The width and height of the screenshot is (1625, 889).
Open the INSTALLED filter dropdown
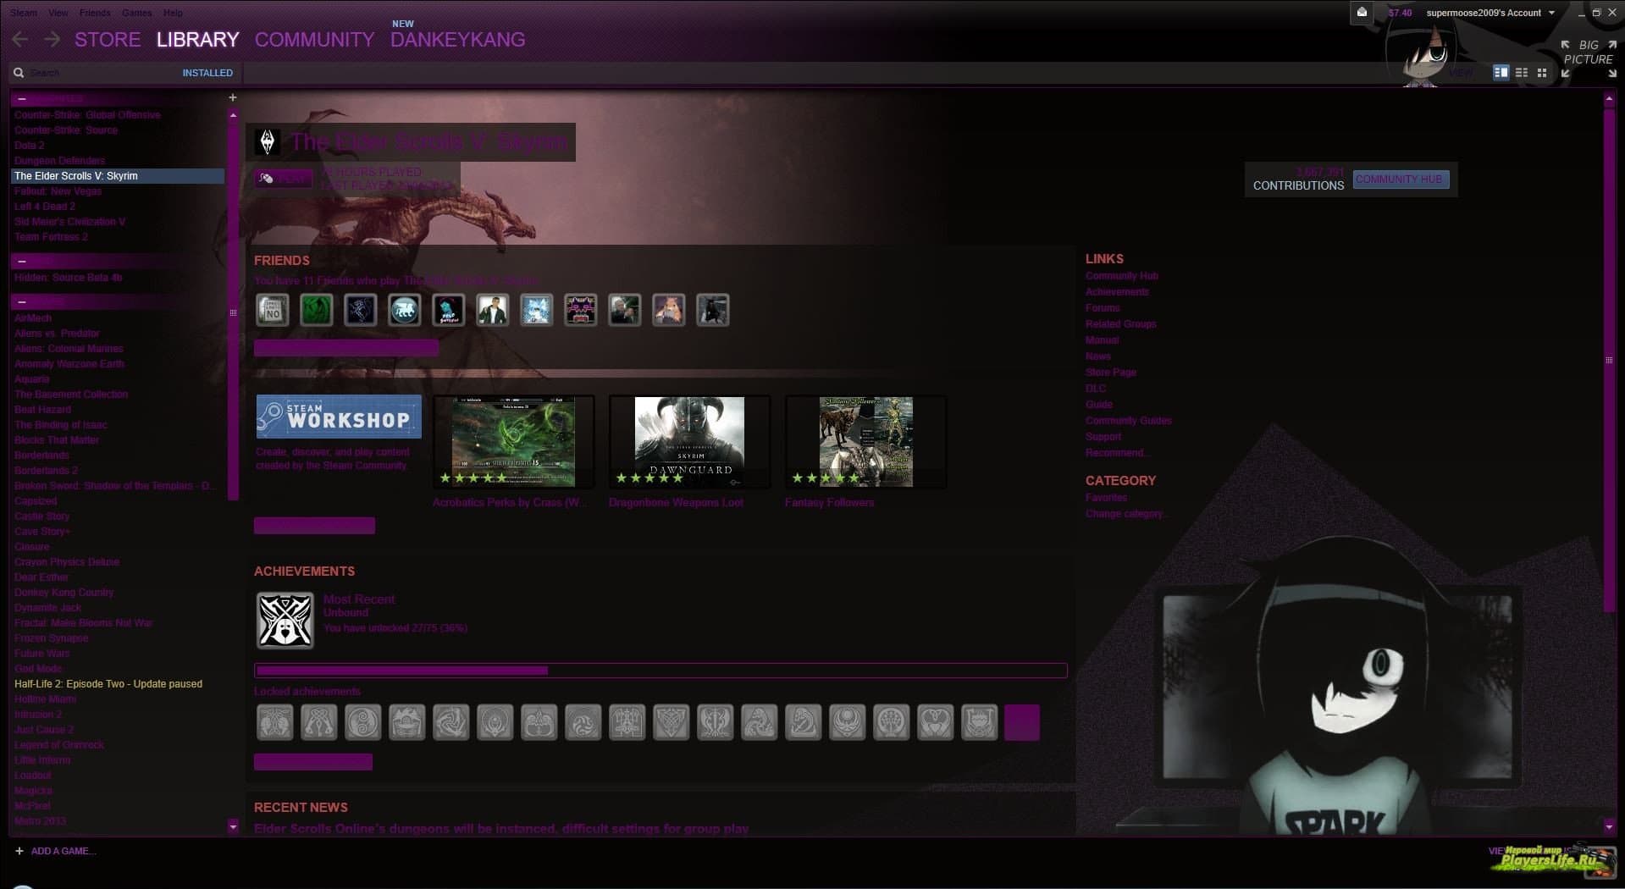[x=207, y=73]
